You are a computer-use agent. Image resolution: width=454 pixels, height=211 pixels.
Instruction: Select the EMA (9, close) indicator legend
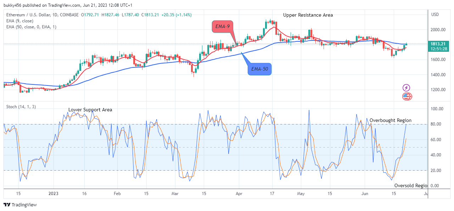coord(19,21)
